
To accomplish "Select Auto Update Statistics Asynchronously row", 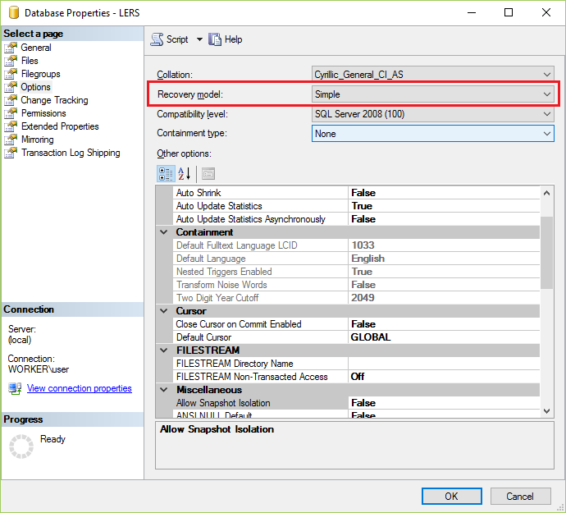I will (x=356, y=219).
